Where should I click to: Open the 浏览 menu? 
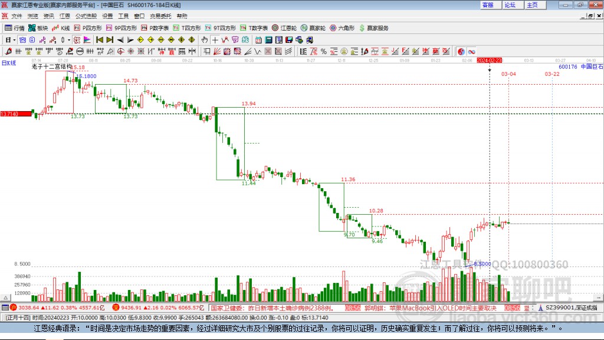(x=33, y=16)
